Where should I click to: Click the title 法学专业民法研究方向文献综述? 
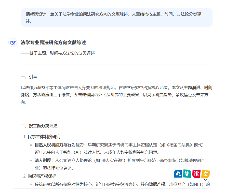click(53, 42)
